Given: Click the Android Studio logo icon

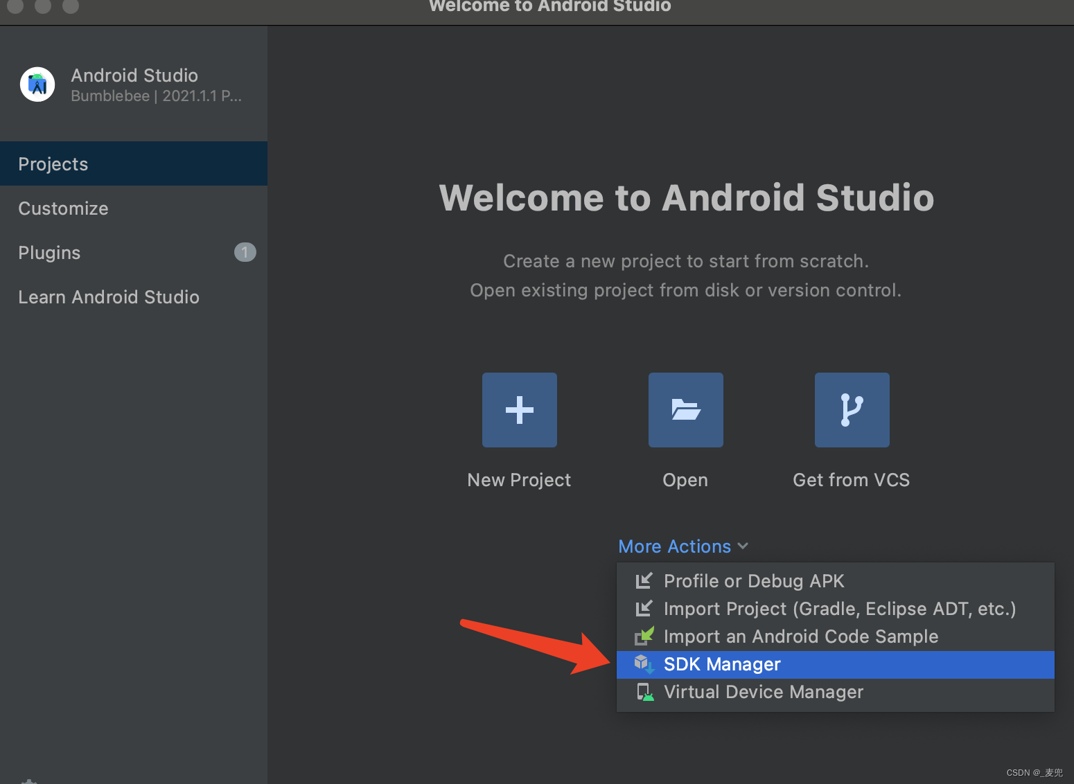Looking at the screenshot, I should point(37,84).
